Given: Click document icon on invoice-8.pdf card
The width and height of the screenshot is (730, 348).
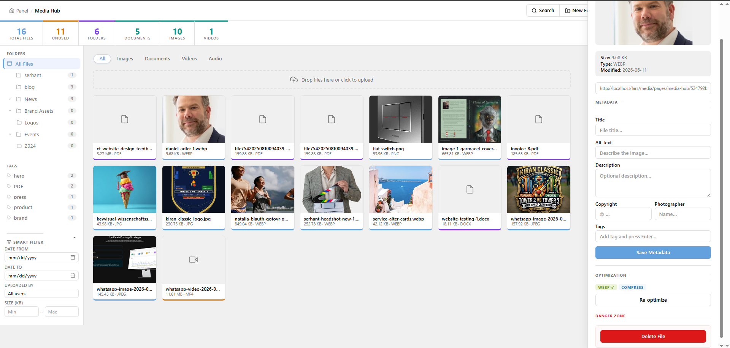Looking at the screenshot, I should 539,119.
